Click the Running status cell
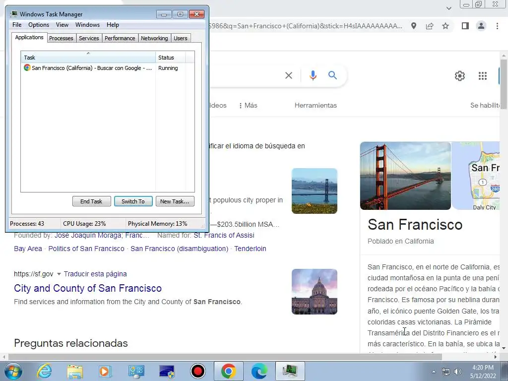This screenshot has width=508, height=381. pyautogui.click(x=168, y=68)
